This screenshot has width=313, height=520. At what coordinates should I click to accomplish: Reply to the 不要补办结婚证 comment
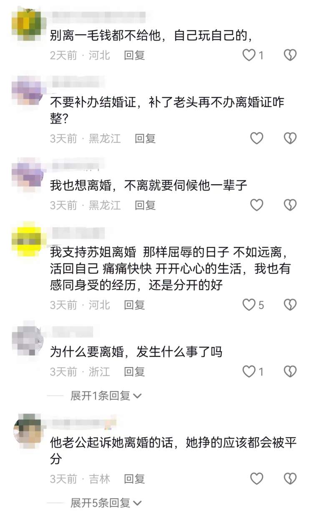(145, 139)
